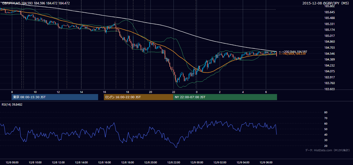Click the 185.802 price axis label

[330, 6]
